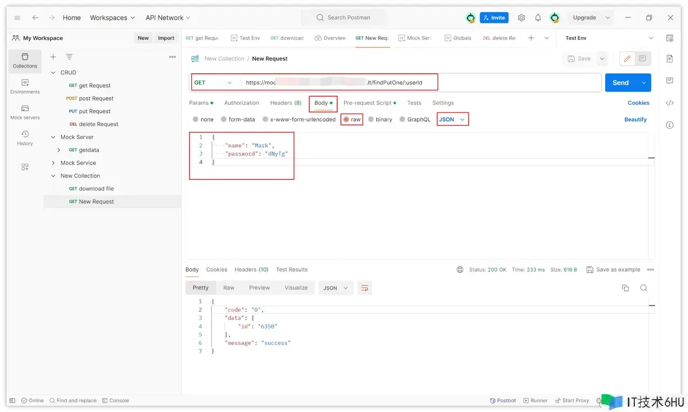688x412 pixels.
Task: Toggle line wrap in the response viewer
Action: (x=364, y=288)
